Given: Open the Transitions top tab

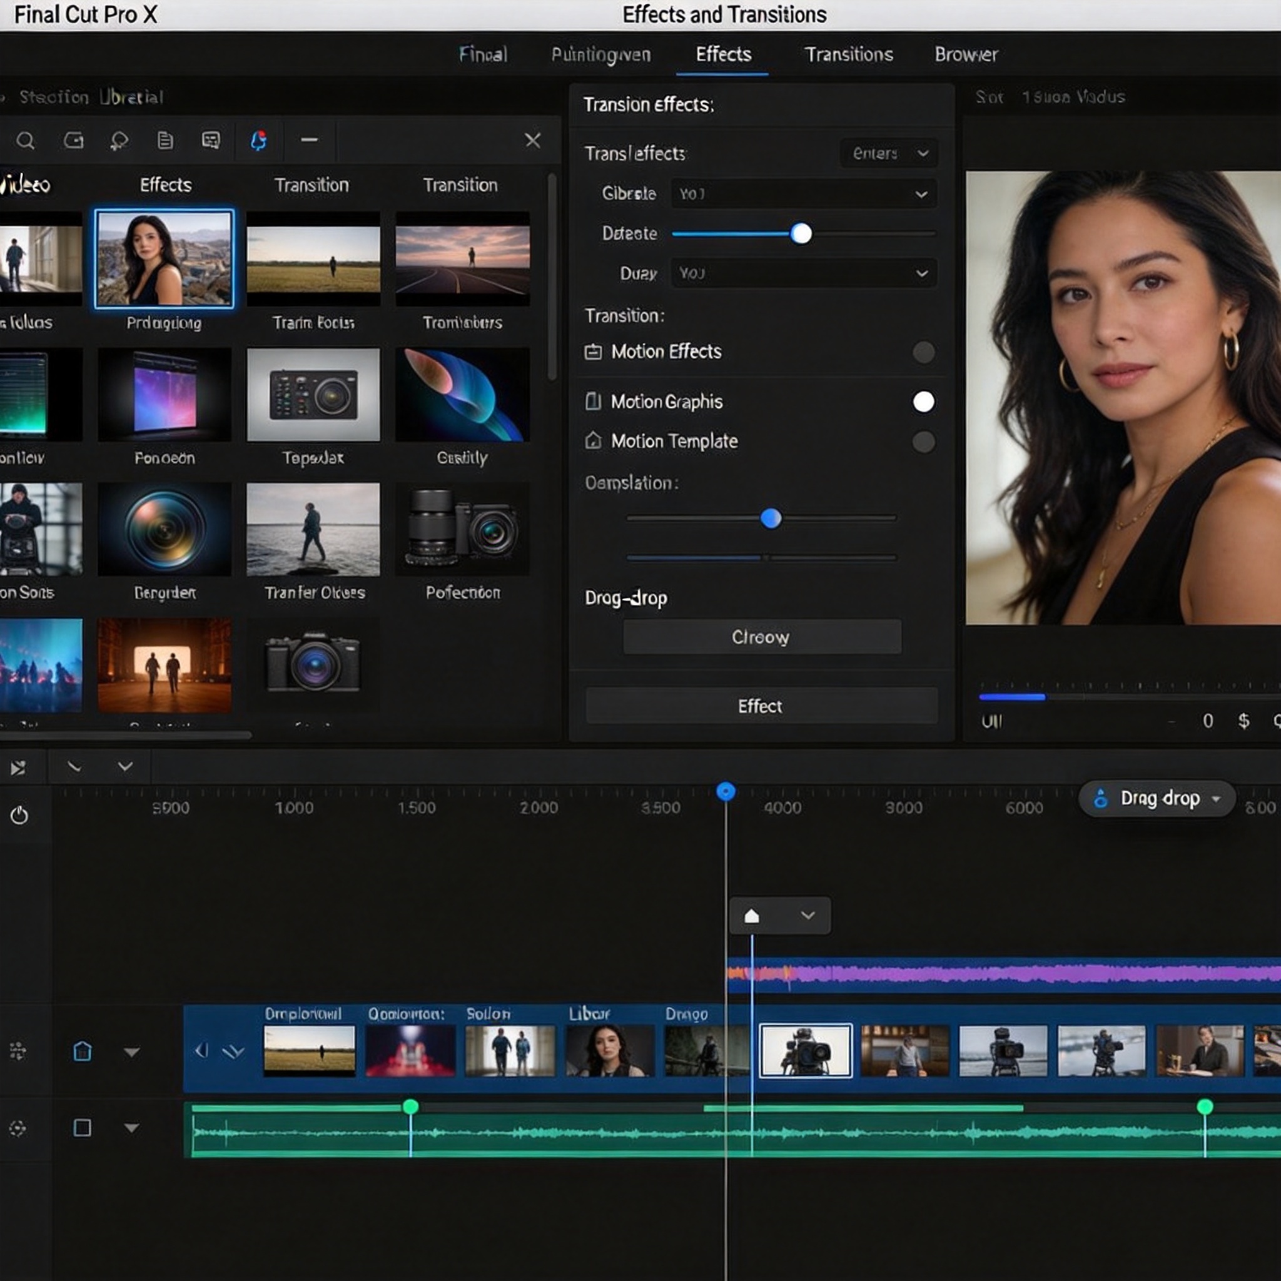Looking at the screenshot, I should point(849,54).
